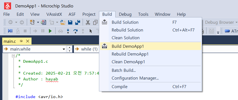The image size is (238, 100).
Task: Click the Step Out icon
Action: tap(83, 31)
